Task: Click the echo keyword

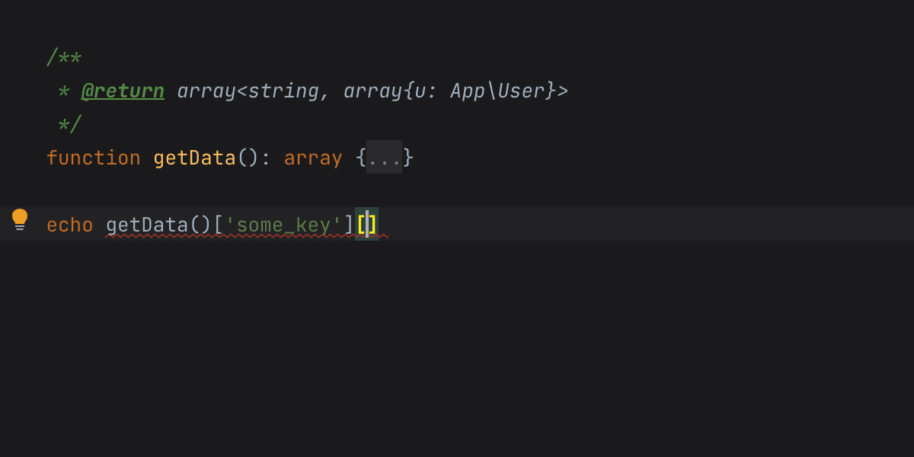Action: pyautogui.click(x=69, y=225)
